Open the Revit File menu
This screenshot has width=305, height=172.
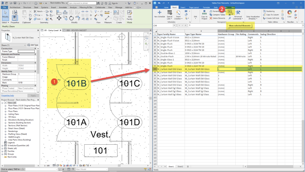tap(4, 8)
